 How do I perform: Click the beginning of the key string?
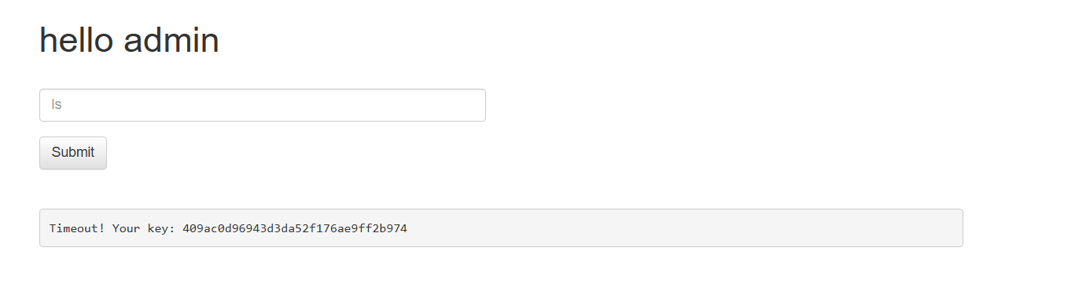(x=184, y=229)
